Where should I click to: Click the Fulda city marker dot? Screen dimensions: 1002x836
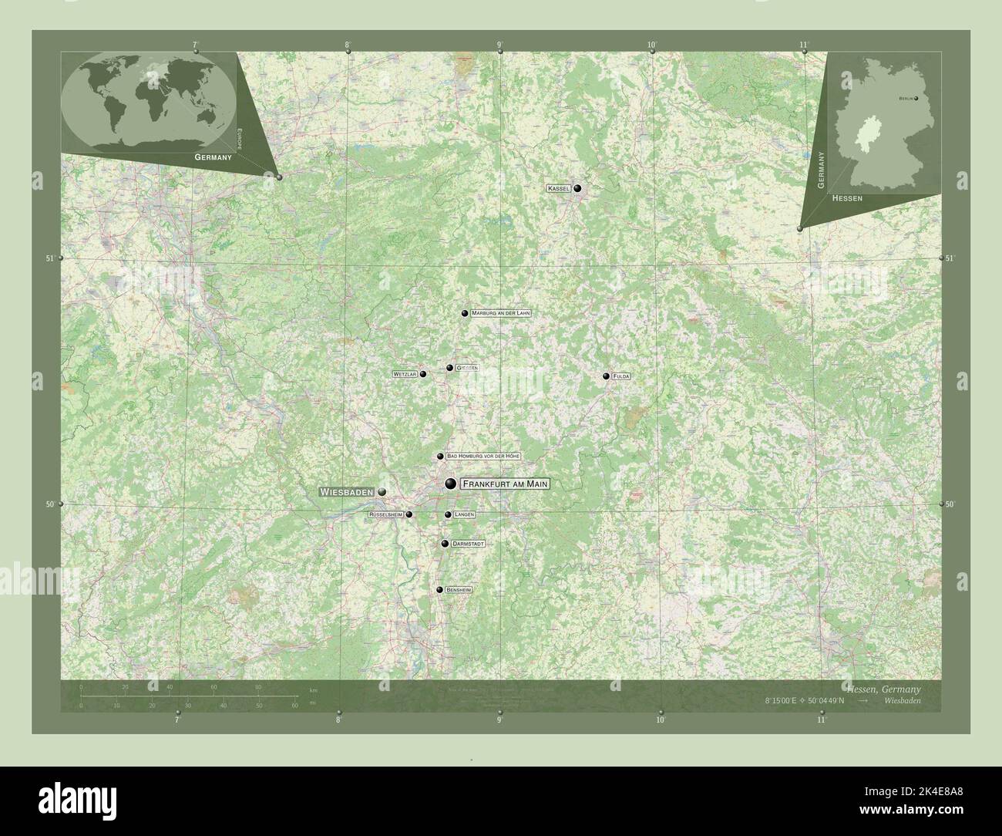607,376
